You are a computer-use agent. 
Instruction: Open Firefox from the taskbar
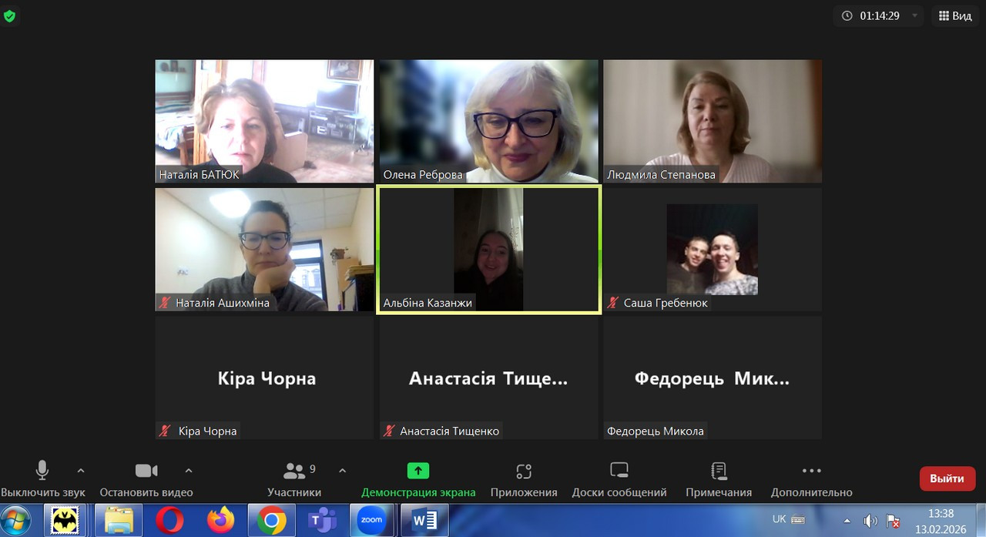coord(220,521)
